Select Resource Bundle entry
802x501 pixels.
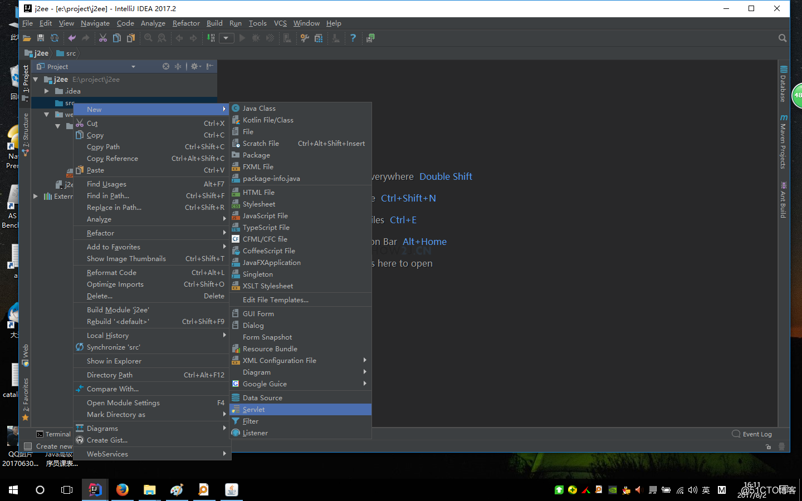click(301, 348)
